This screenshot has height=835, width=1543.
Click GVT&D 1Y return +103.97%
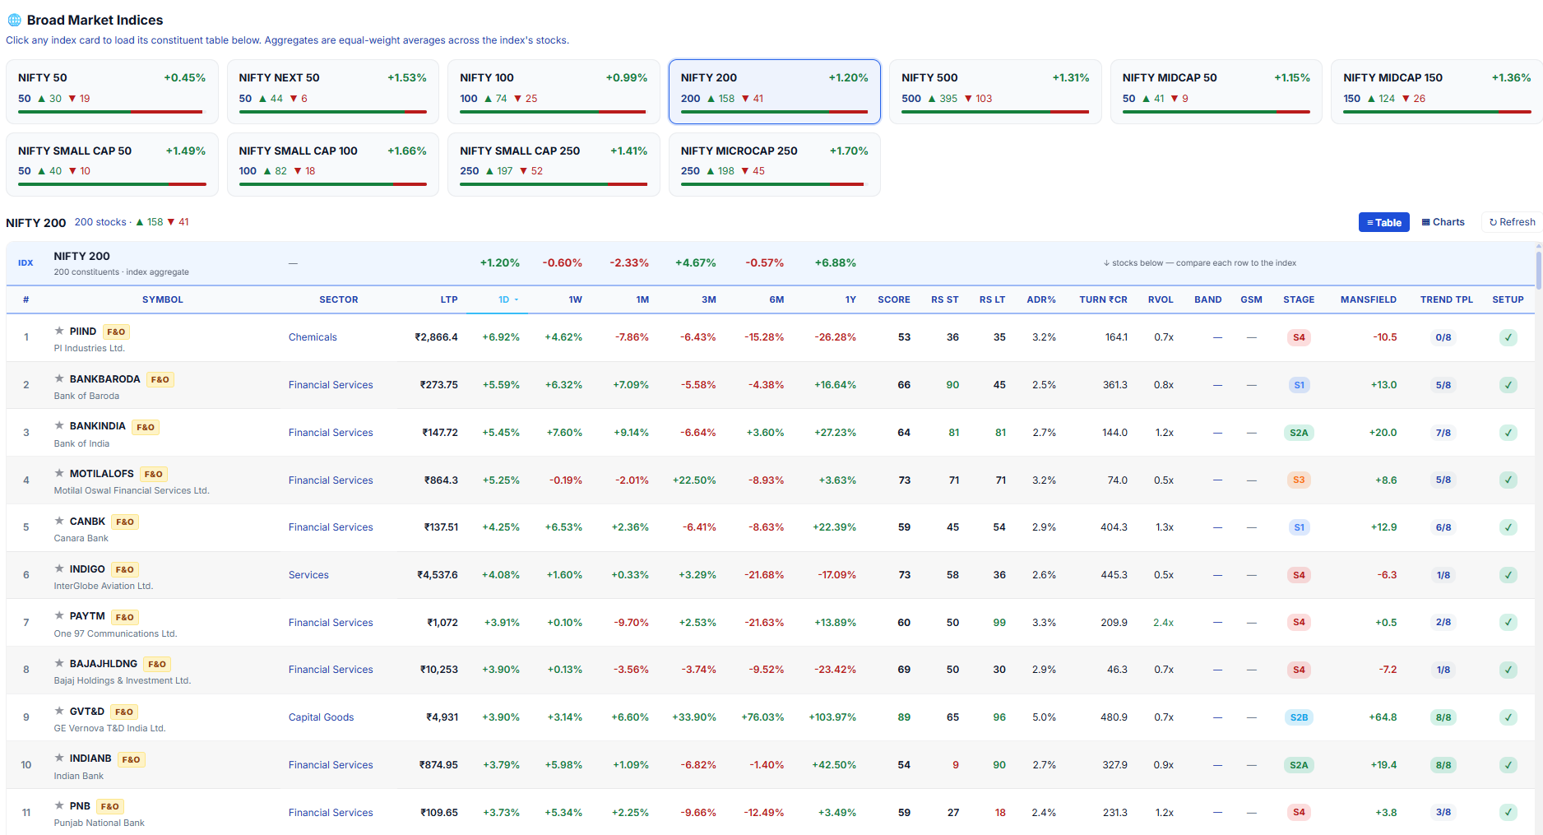pos(832,717)
